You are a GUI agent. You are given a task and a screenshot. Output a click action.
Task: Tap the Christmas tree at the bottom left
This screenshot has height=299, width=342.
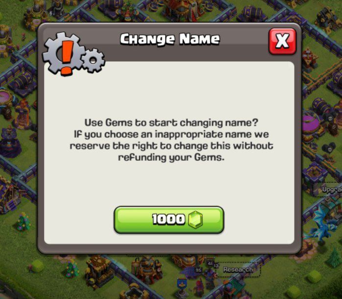[72, 269]
